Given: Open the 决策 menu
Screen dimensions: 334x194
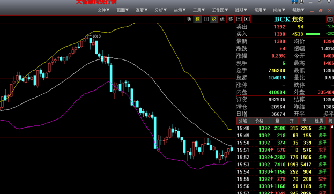Looking at the screenshot, I should tap(180, 10).
